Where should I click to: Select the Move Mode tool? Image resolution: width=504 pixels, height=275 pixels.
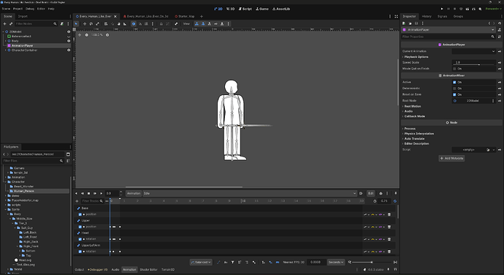[85, 24]
